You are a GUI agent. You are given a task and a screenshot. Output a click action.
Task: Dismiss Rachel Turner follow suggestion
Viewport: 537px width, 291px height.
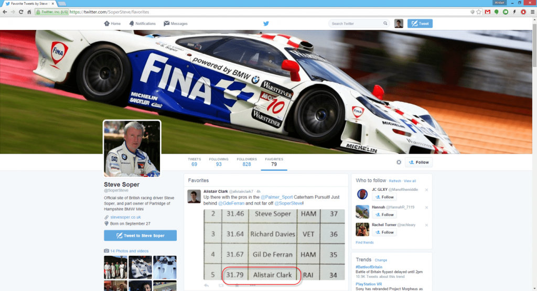coord(426,225)
